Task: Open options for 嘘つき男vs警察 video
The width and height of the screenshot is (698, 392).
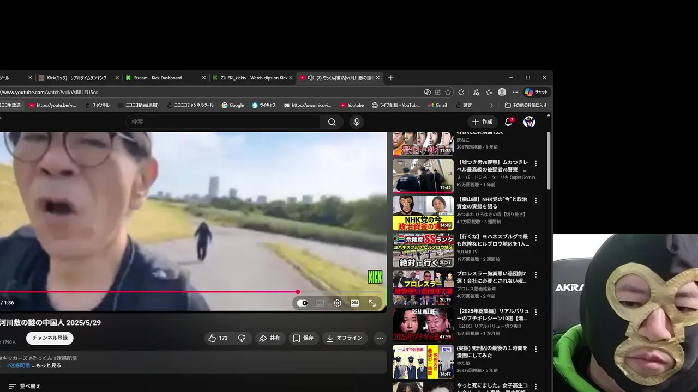Action: click(x=535, y=163)
